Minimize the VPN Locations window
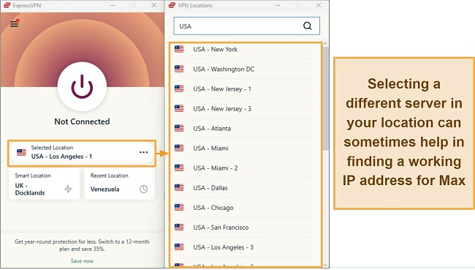The image size is (475, 270). [278, 5]
